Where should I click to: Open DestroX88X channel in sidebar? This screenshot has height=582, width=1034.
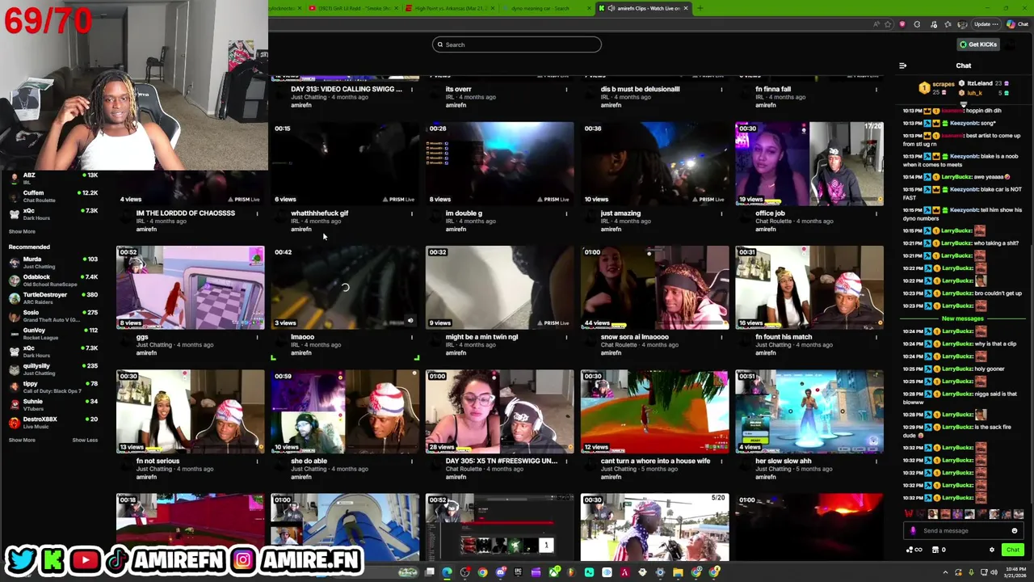point(53,422)
